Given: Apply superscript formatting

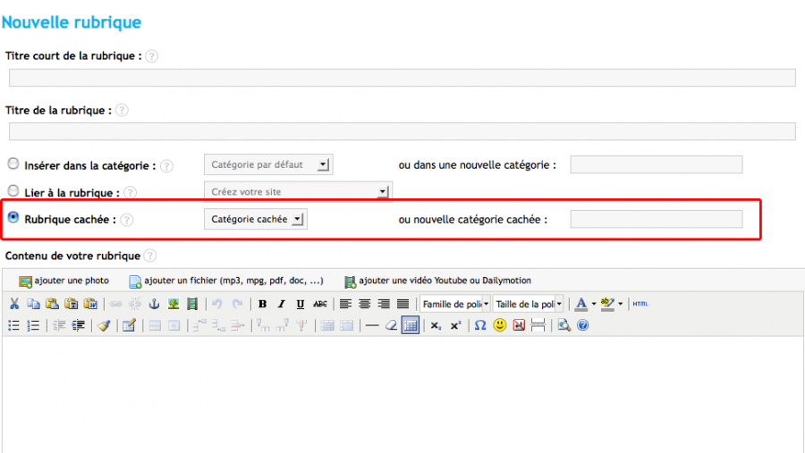Looking at the screenshot, I should point(455,325).
